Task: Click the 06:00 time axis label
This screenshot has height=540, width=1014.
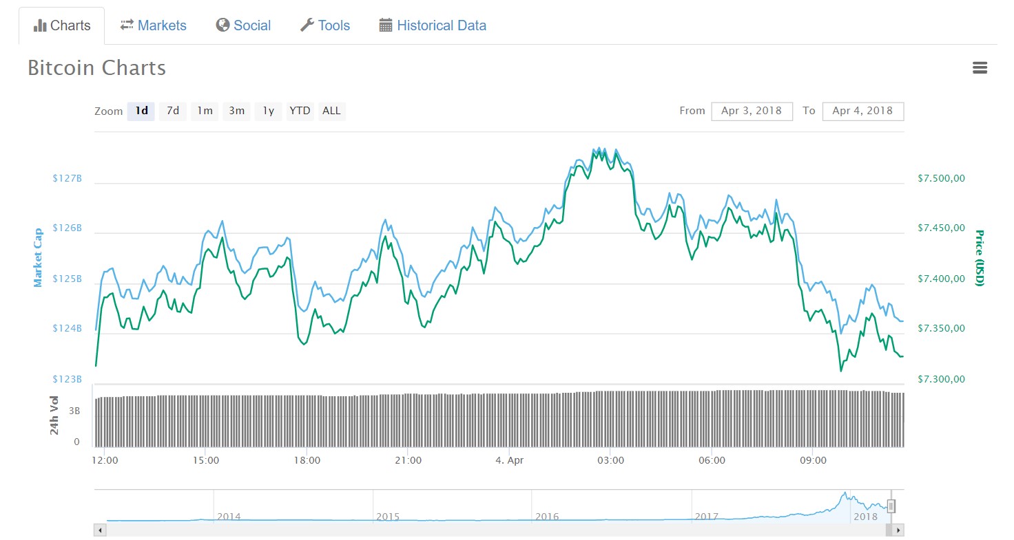Action: click(x=712, y=460)
